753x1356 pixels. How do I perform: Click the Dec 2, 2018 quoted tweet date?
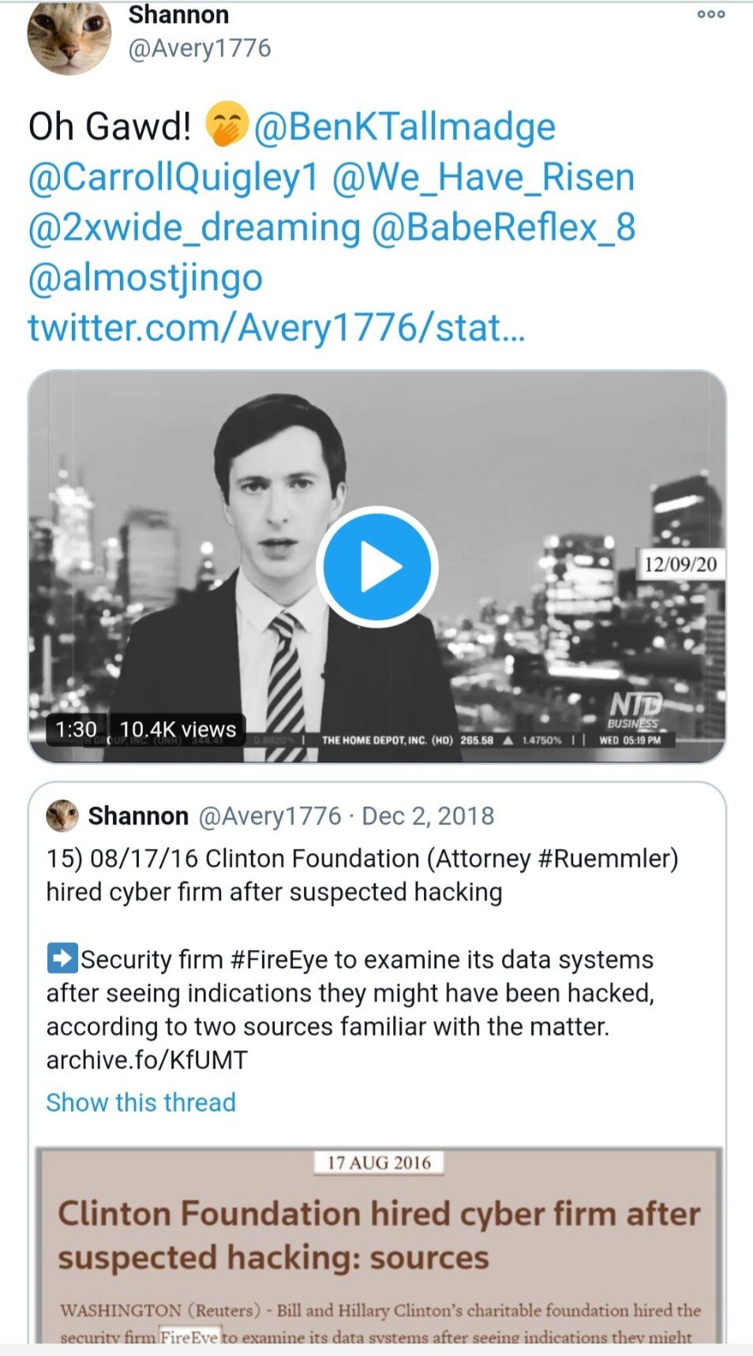point(428,816)
